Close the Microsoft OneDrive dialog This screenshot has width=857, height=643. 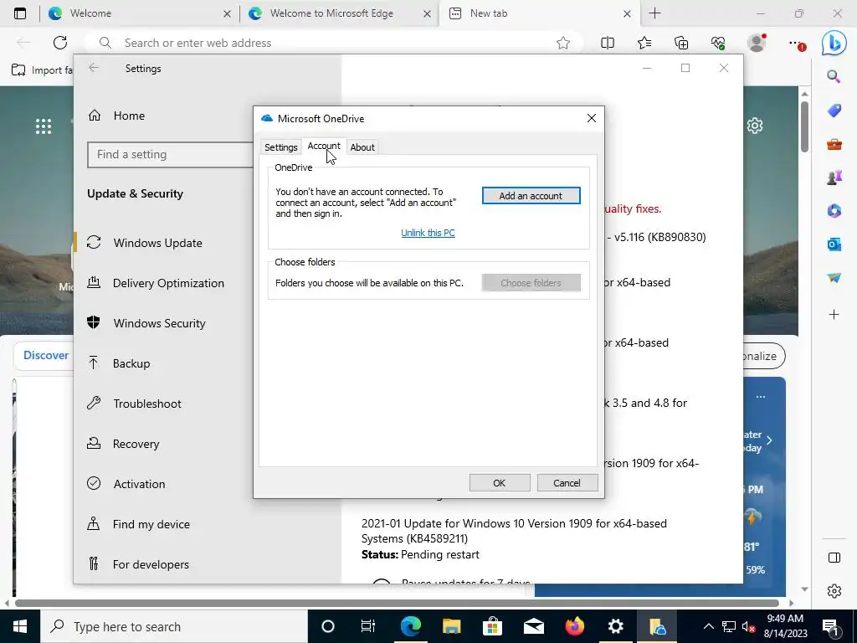click(592, 118)
